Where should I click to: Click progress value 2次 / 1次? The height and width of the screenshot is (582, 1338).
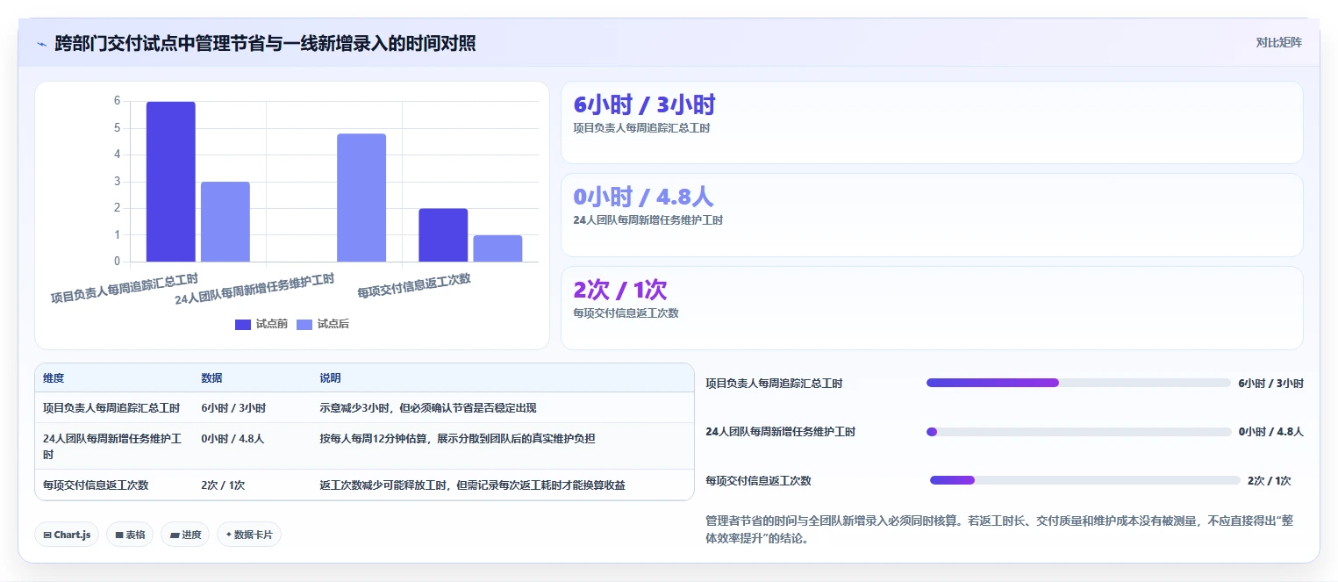point(1270,481)
